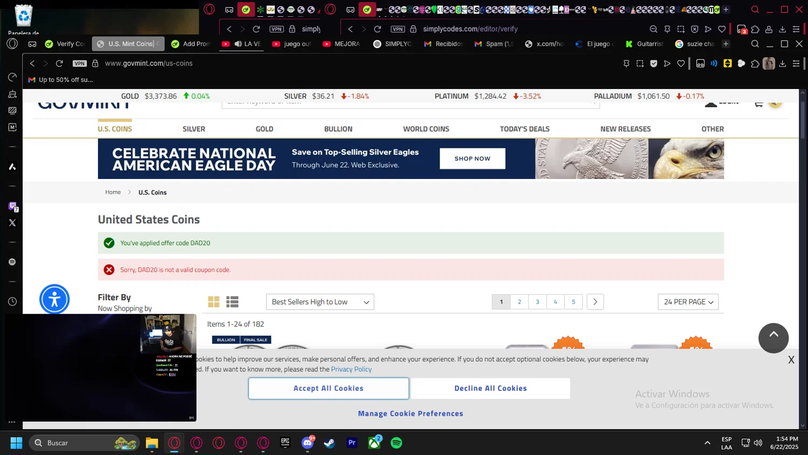
Task: Open the GOLD menu
Action: click(264, 129)
